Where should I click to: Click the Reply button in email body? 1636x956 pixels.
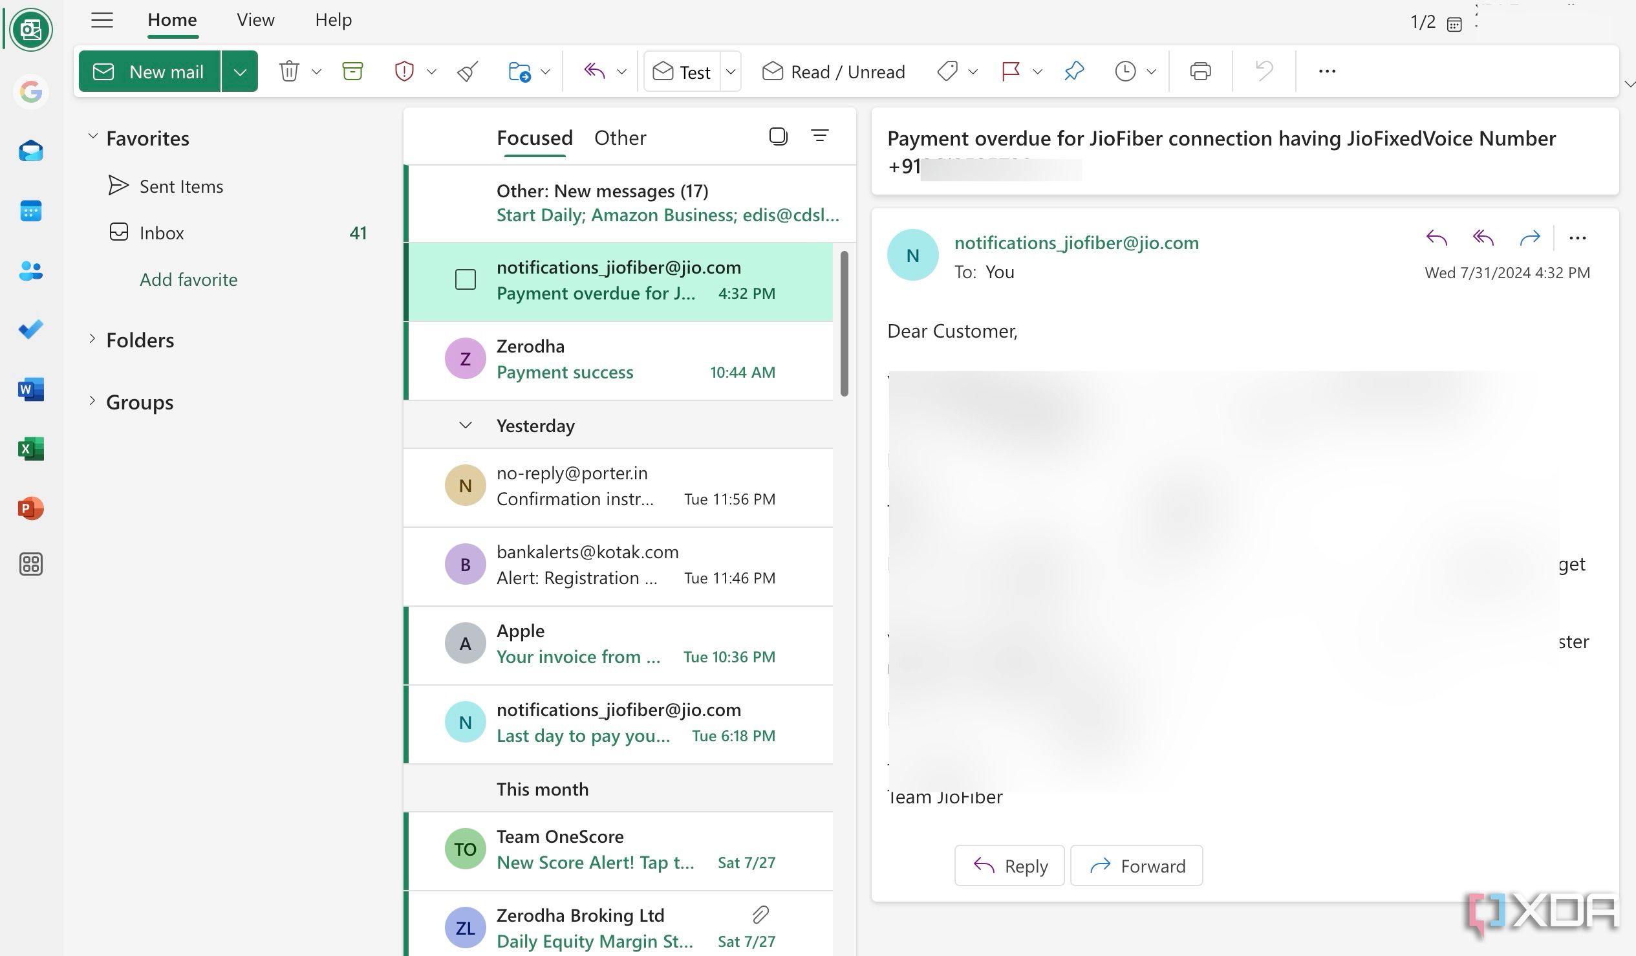click(x=1008, y=864)
